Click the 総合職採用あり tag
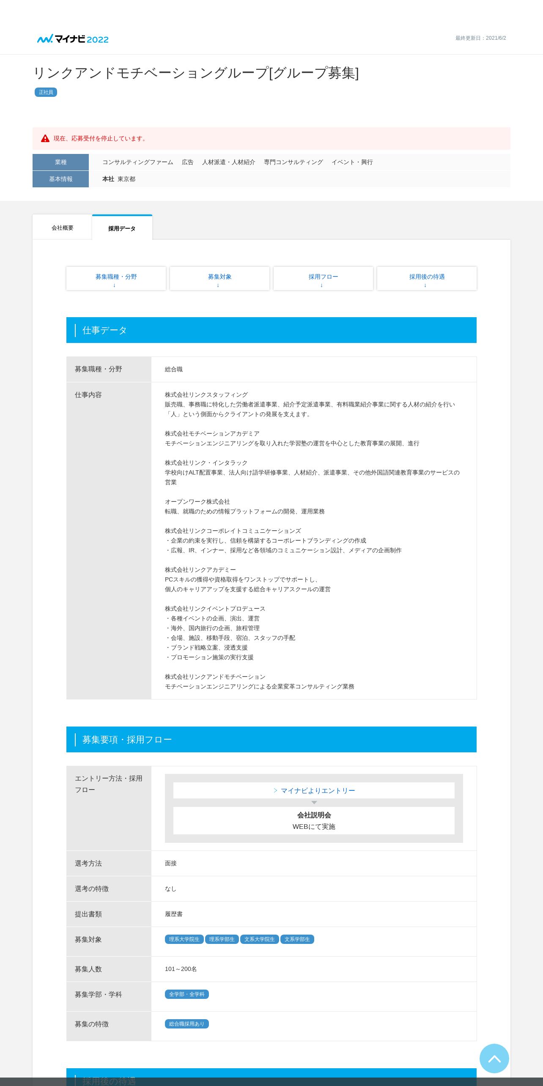This screenshot has width=543, height=1086. tap(186, 1024)
